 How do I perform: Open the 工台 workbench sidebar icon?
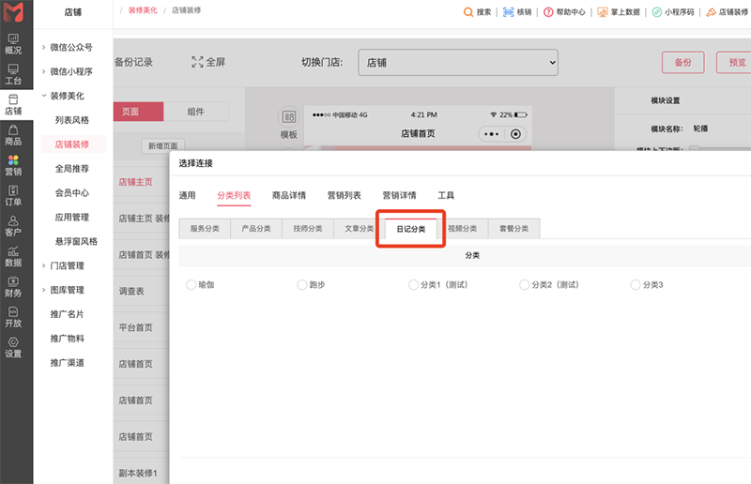pos(13,74)
